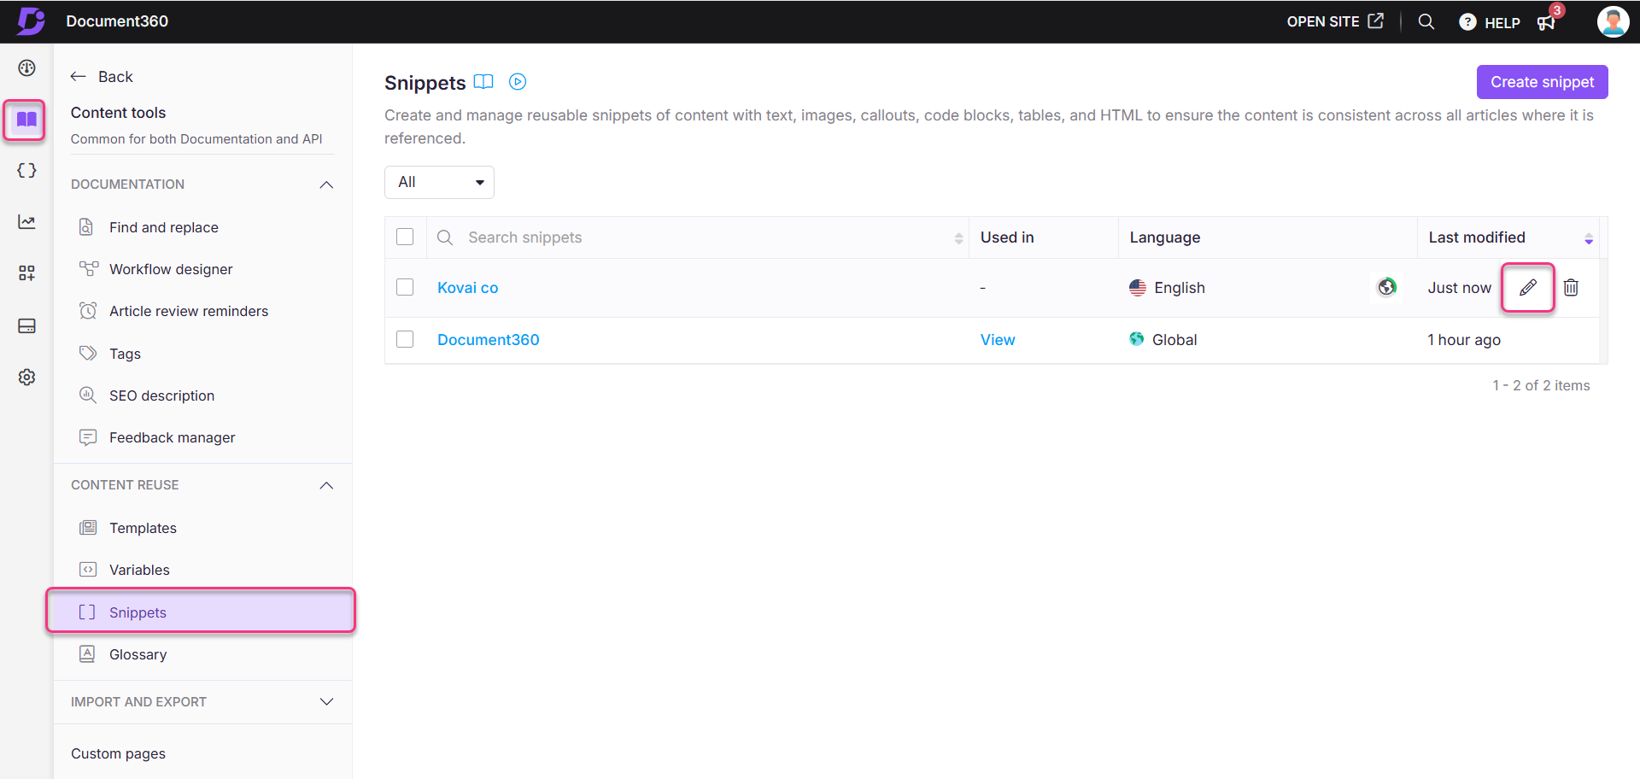This screenshot has height=779, width=1640.
Task: Open the announcements megaphone icon
Action: 1546,22
